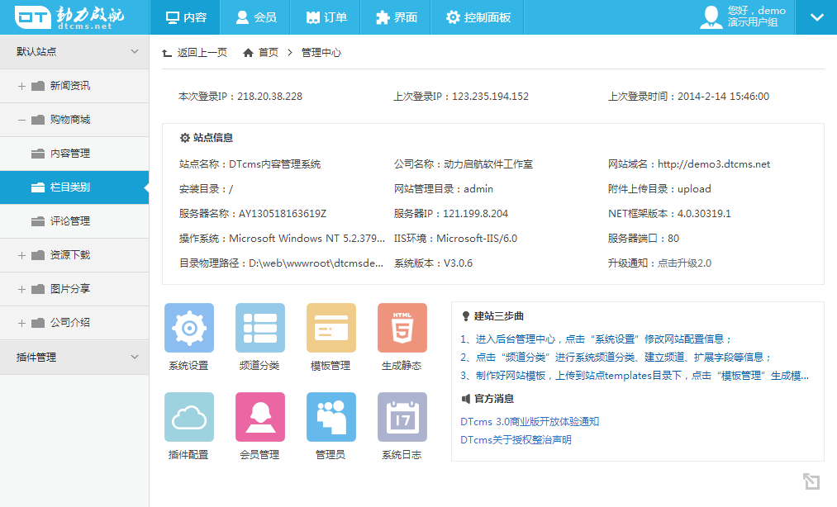The image size is (837, 507).
Task: Click the 公司介绍 folder icon
Action: tap(38, 323)
